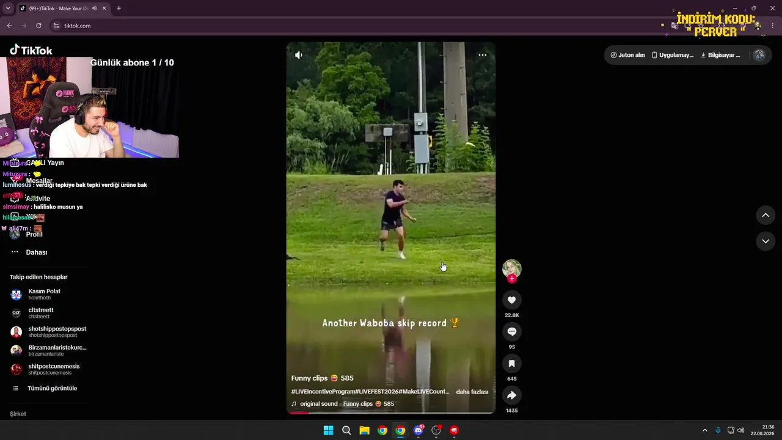
Task: Share the video with the arrow icon
Action: coord(512,395)
